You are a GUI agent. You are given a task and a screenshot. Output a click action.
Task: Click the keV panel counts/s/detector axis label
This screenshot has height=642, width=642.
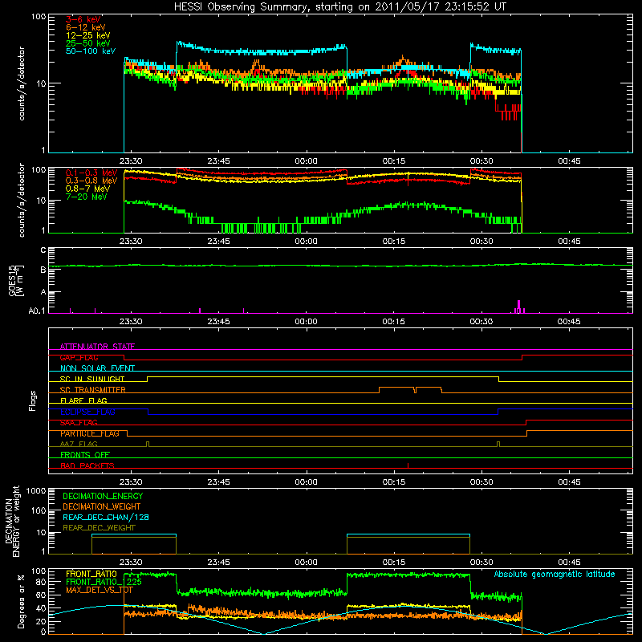(22, 83)
